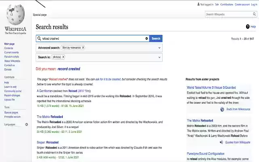
Task: Open 'Quotes from Wikiquote' link
Action: pyautogui.click(x=238, y=142)
